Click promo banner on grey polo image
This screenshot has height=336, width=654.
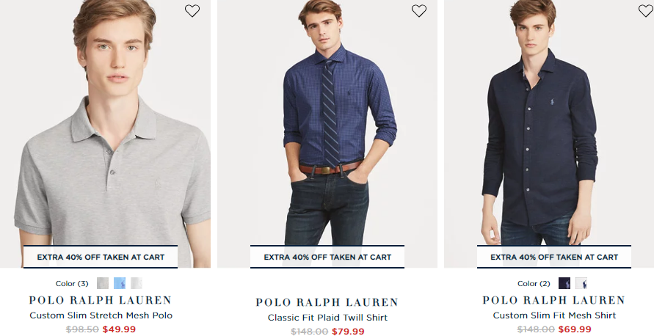pos(101,257)
